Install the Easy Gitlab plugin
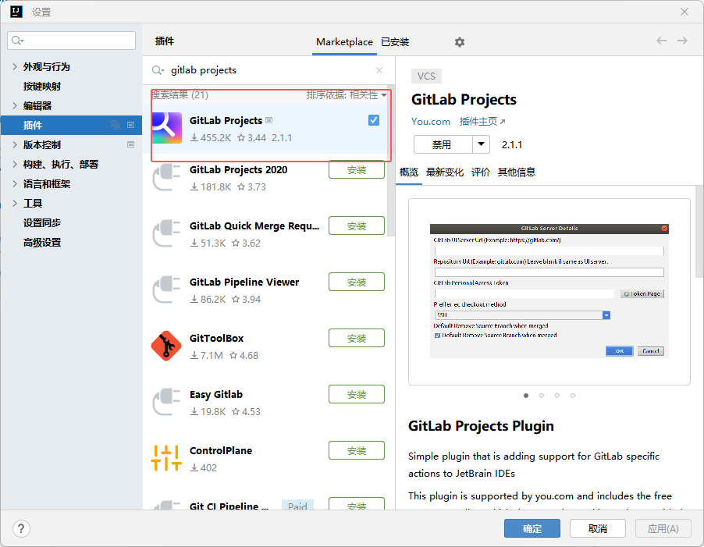The height and width of the screenshot is (547, 704). point(357,394)
